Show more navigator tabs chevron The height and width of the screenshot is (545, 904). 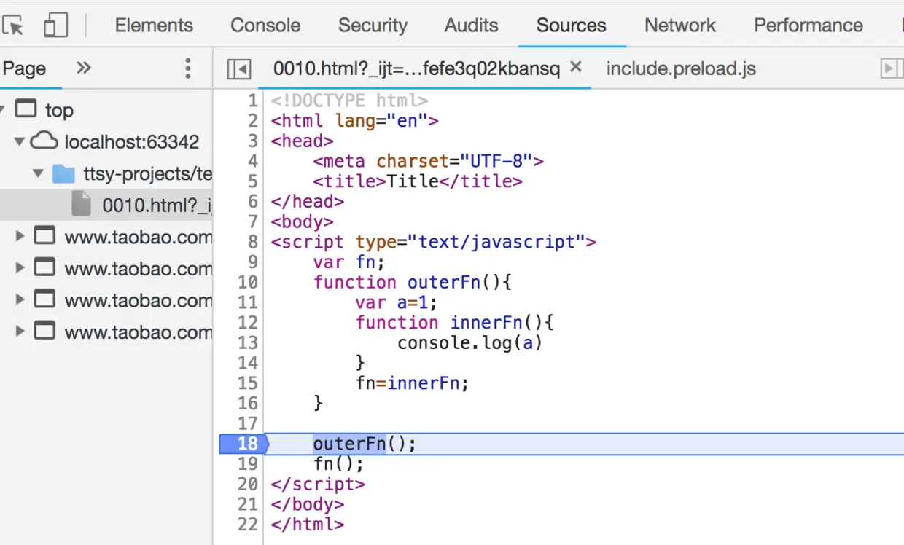(x=84, y=68)
